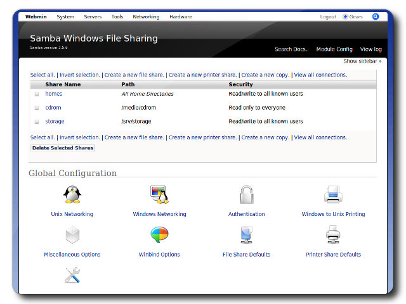Check the homes share checkbox

[x=37, y=94]
